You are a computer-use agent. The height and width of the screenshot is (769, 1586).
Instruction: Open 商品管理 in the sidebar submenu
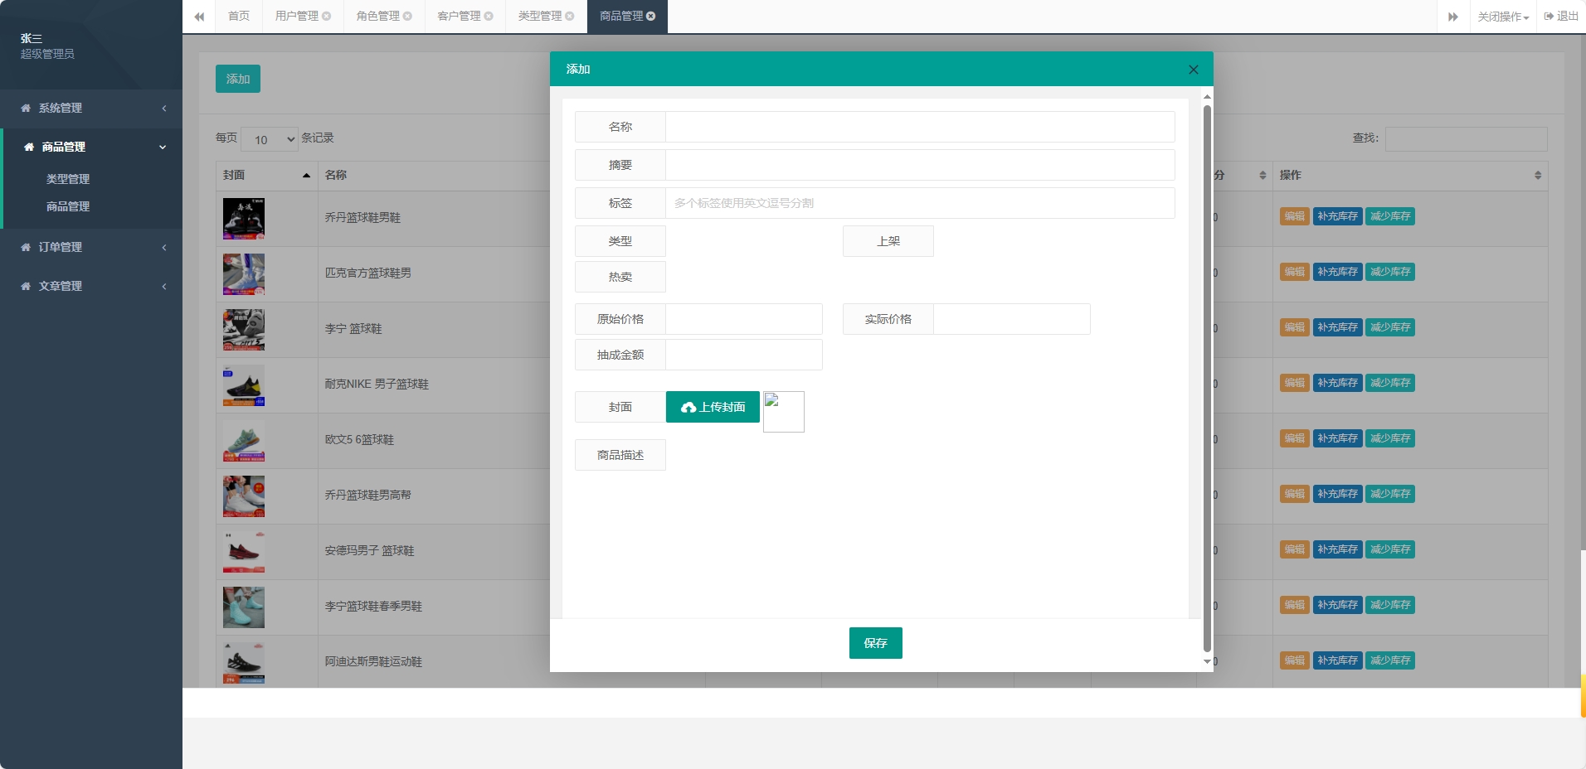pos(68,206)
